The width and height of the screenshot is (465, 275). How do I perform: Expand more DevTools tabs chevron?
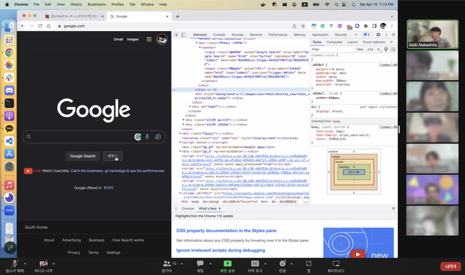click(x=356, y=35)
